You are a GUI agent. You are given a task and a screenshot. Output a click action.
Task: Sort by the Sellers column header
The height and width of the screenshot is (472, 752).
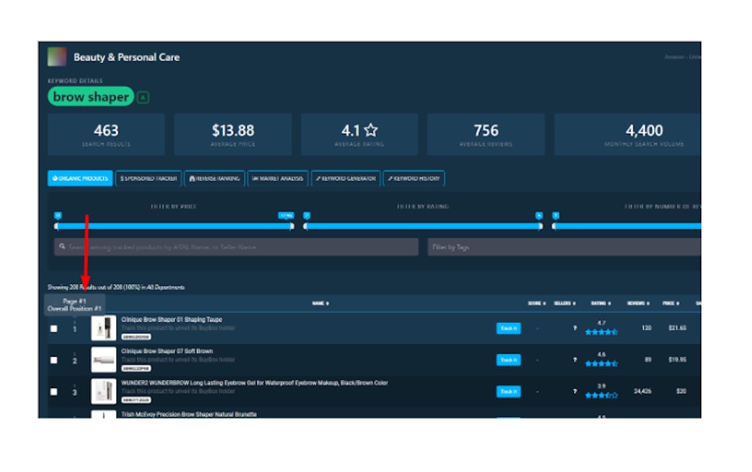click(x=565, y=303)
